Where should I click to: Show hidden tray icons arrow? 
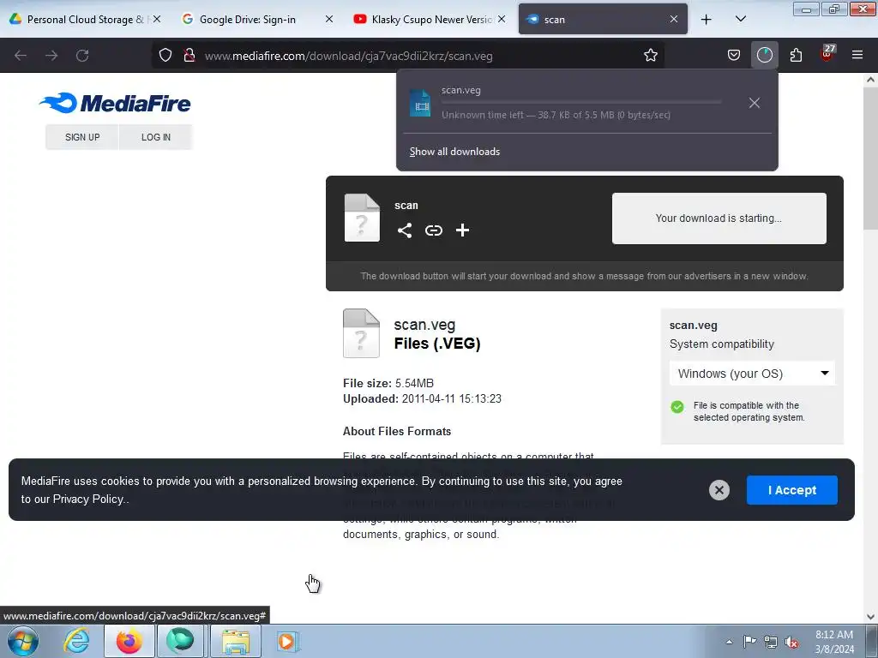point(729,642)
